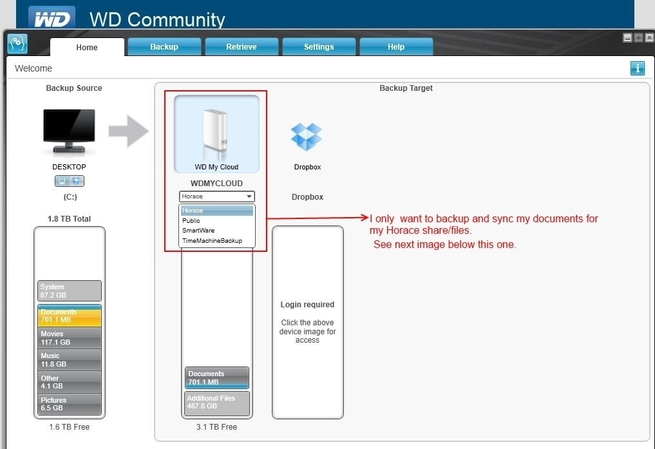Click the Dropbox logo icon
This screenshot has width=655, height=449.
click(x=306, y=137)
